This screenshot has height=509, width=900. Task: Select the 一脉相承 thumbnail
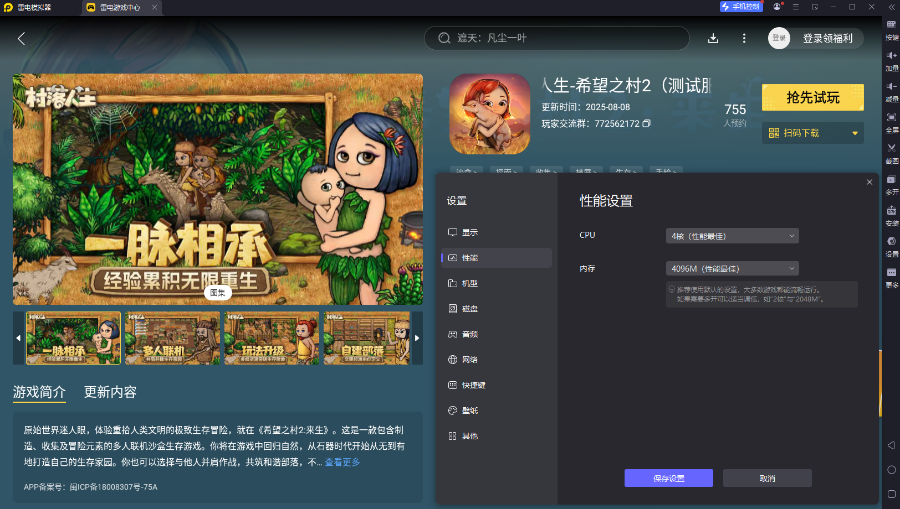pyautogui.click(x=73, y=338)
